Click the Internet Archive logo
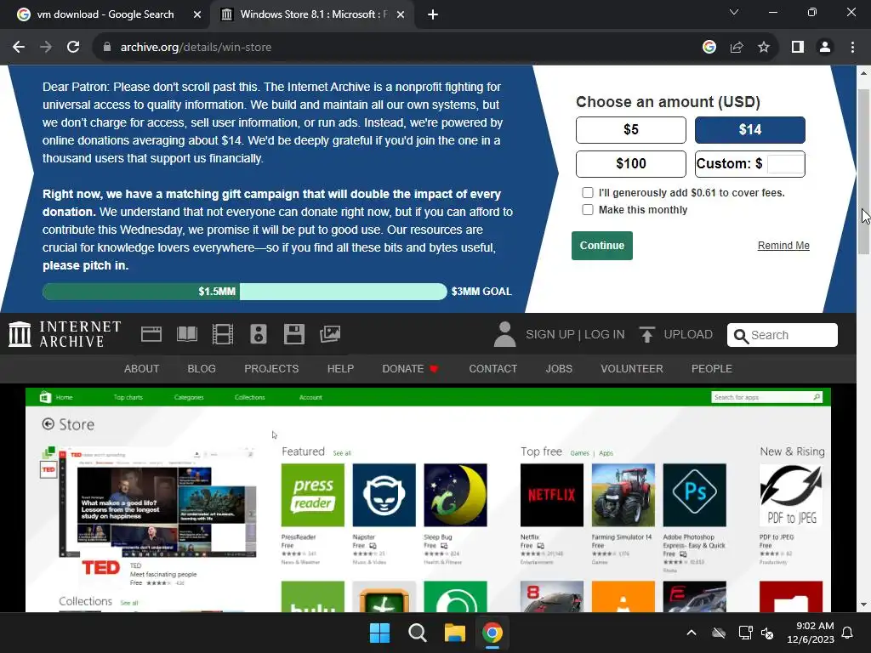Viewport: 871px width, 653px height. [65, 334]
